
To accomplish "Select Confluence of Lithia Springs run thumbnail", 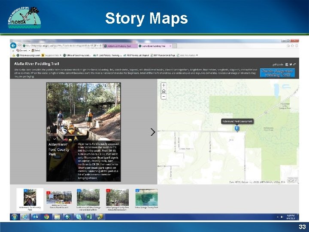I will tap(88, 200).
